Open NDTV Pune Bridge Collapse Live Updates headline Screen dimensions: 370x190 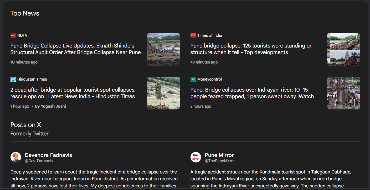coord(76,49)
